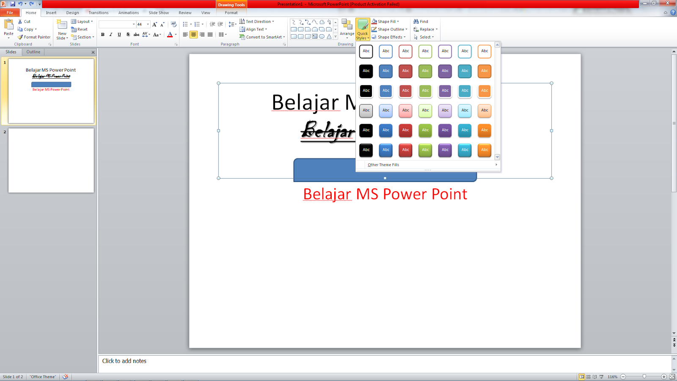Open the Select command
This screenshot has width=677, height=381.
pyautogui.click(x=424, y=37)
